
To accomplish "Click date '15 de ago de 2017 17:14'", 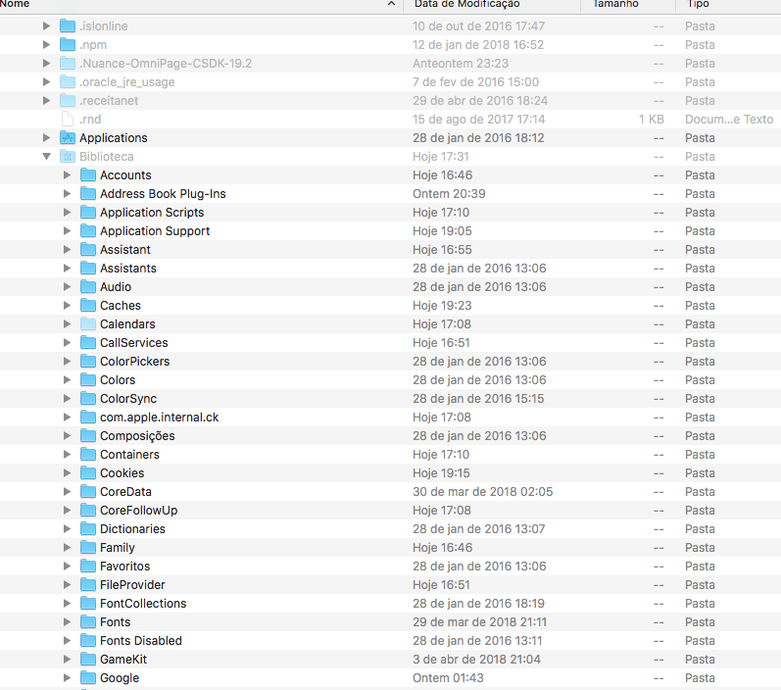I will pos(478,119).
